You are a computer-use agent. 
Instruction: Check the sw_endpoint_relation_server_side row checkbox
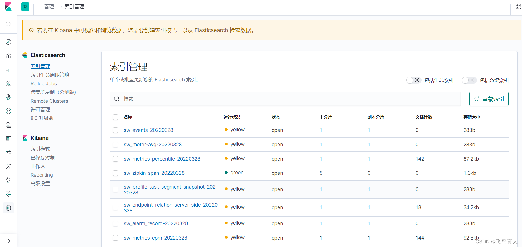[115, 207]
